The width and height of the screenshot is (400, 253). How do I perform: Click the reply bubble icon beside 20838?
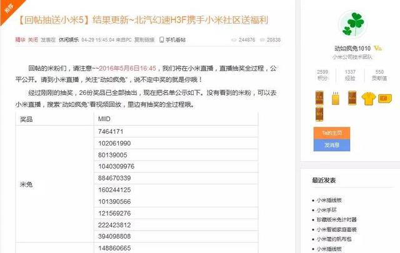[x=262, y=40]
